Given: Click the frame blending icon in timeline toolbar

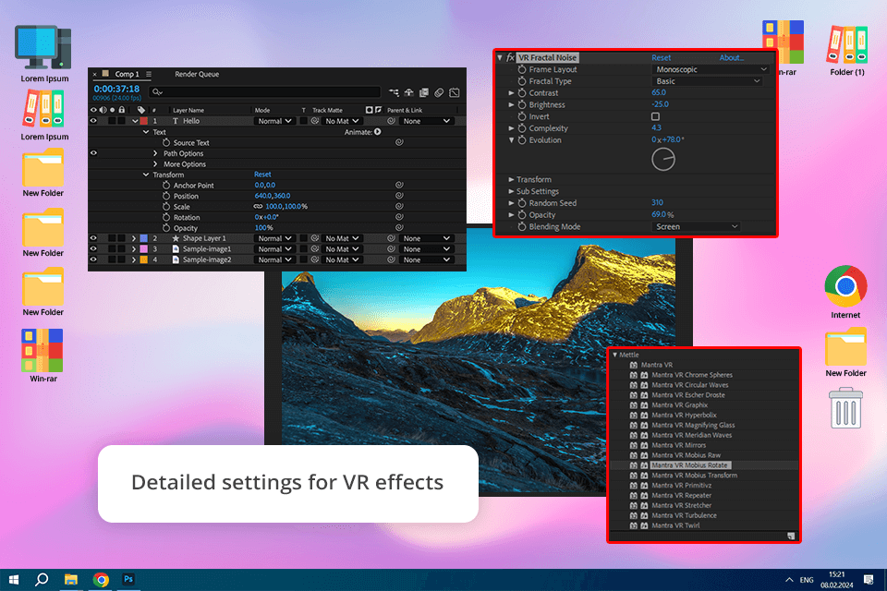Looking at the screenshot, I should [424, 92].
